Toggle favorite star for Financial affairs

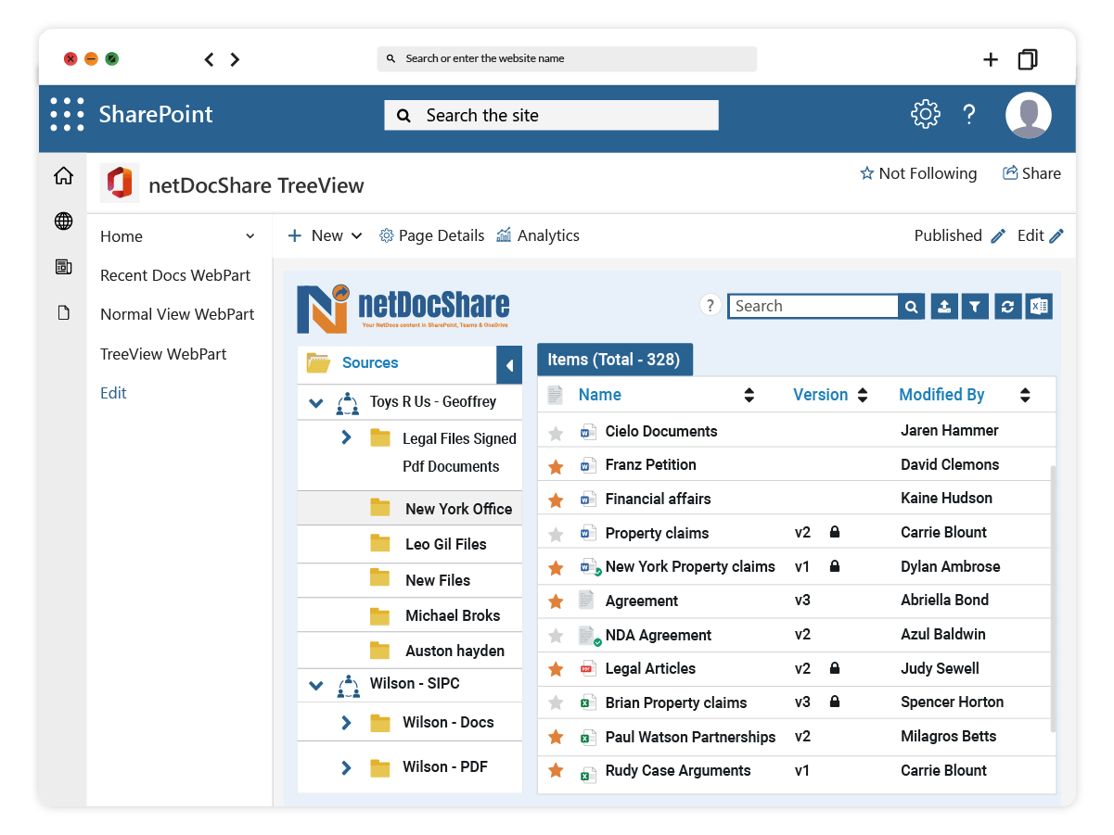pyautogui.click(x=556, y=500)
